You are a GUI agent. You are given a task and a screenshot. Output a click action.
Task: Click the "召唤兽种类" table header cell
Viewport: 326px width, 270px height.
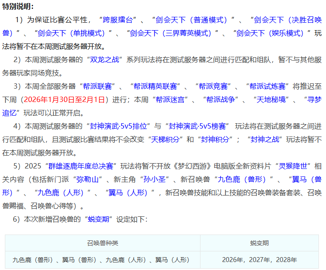point(102,243)
